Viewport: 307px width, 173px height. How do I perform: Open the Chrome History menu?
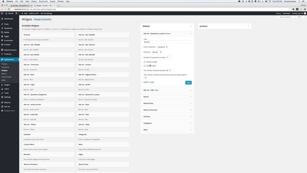34,1
